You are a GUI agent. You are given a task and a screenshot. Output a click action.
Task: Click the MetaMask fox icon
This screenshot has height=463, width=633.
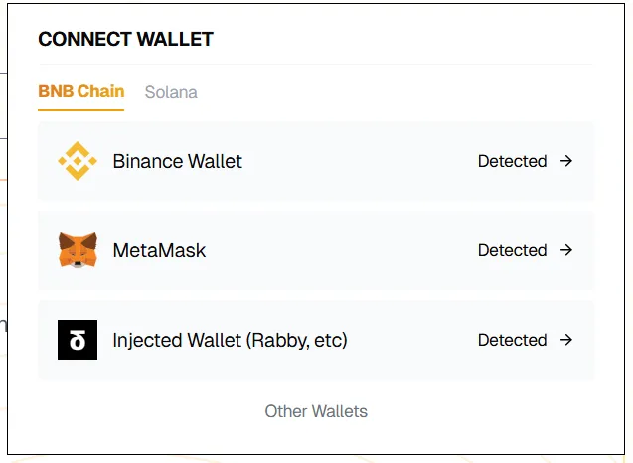pyautogui.click(x=78, y=250)
